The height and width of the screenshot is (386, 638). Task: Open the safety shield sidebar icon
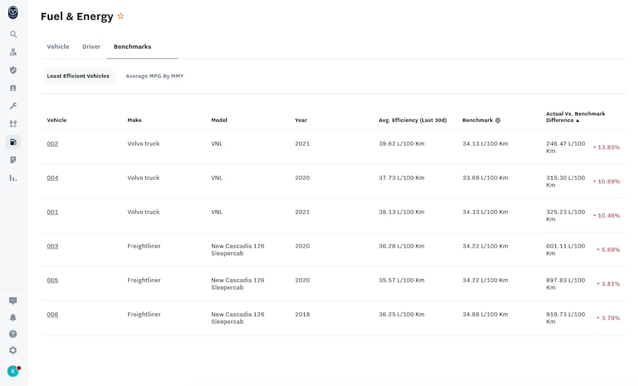[x=13, y=70]
